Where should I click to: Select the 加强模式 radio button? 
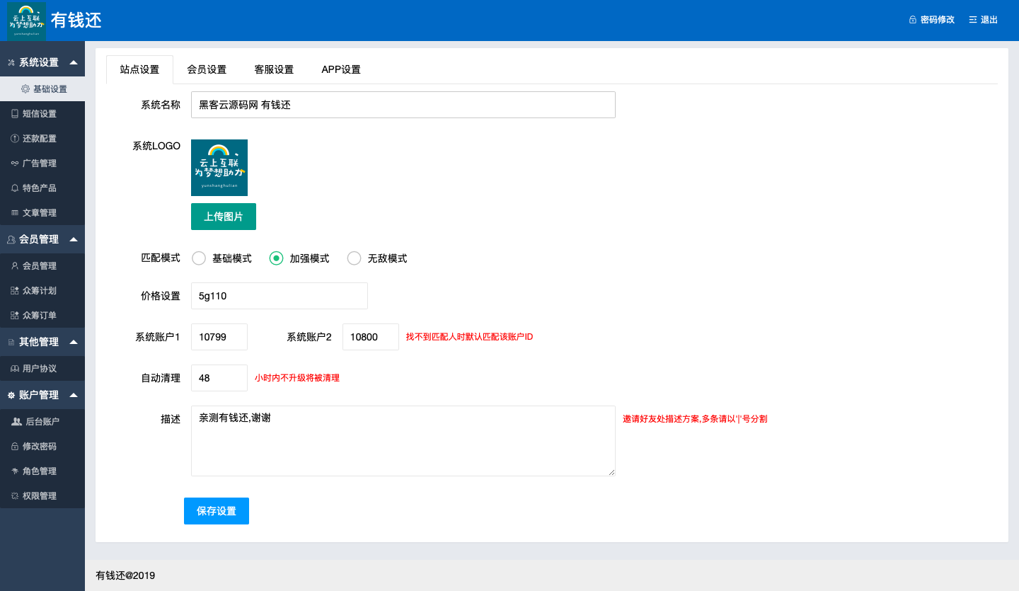click(277, 258)
